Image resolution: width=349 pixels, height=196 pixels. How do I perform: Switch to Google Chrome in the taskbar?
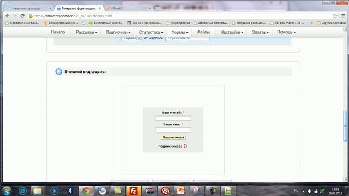tap(86, 191)
